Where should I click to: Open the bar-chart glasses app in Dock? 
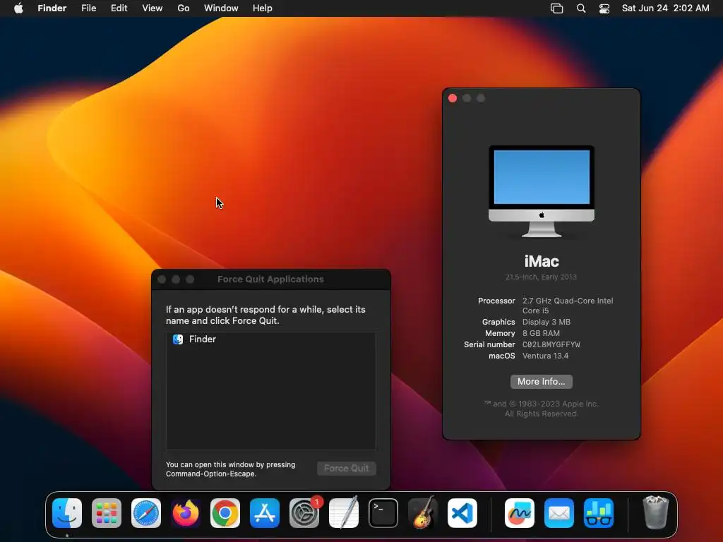pyautogui.click(x=599, y=513)
